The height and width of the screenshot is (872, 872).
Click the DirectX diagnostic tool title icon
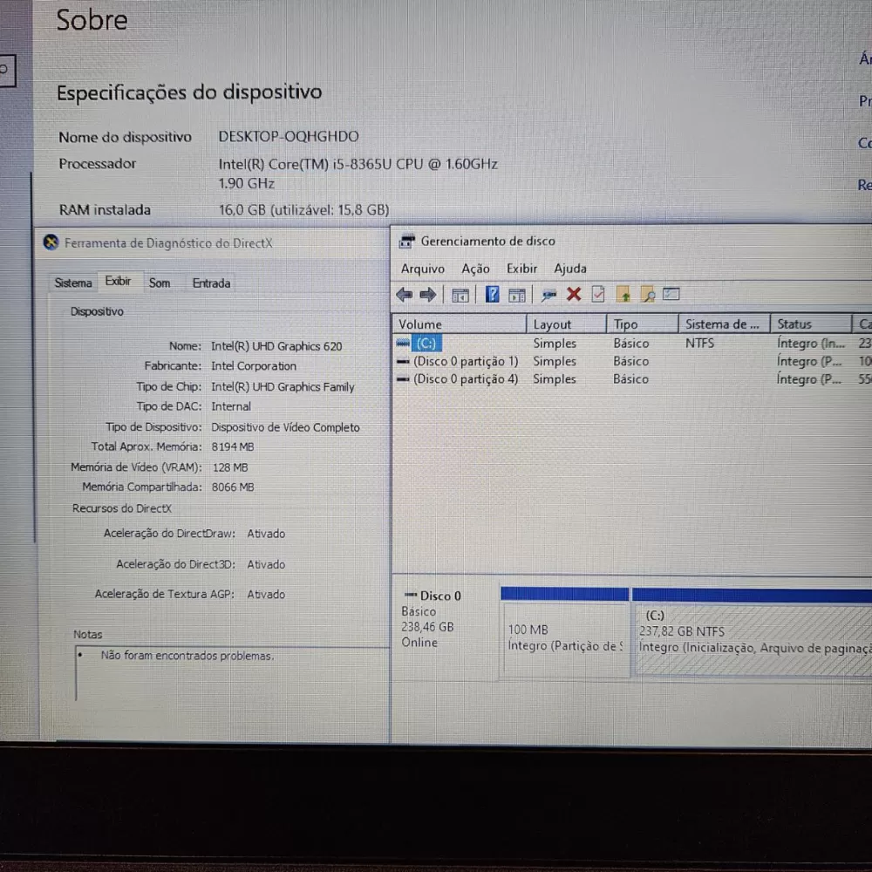tap(51, 242)
